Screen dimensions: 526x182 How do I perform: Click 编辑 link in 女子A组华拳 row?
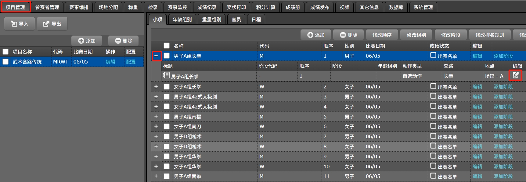point(477,167)
